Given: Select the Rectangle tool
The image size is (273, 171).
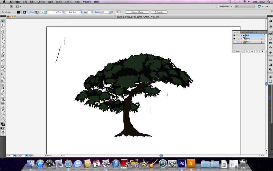Looking at the screenshot, I should [x=3, y=46].
